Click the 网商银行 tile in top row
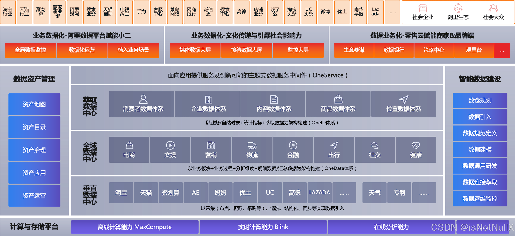Viewport: 515px width, 236px height. tap(192, 12)
